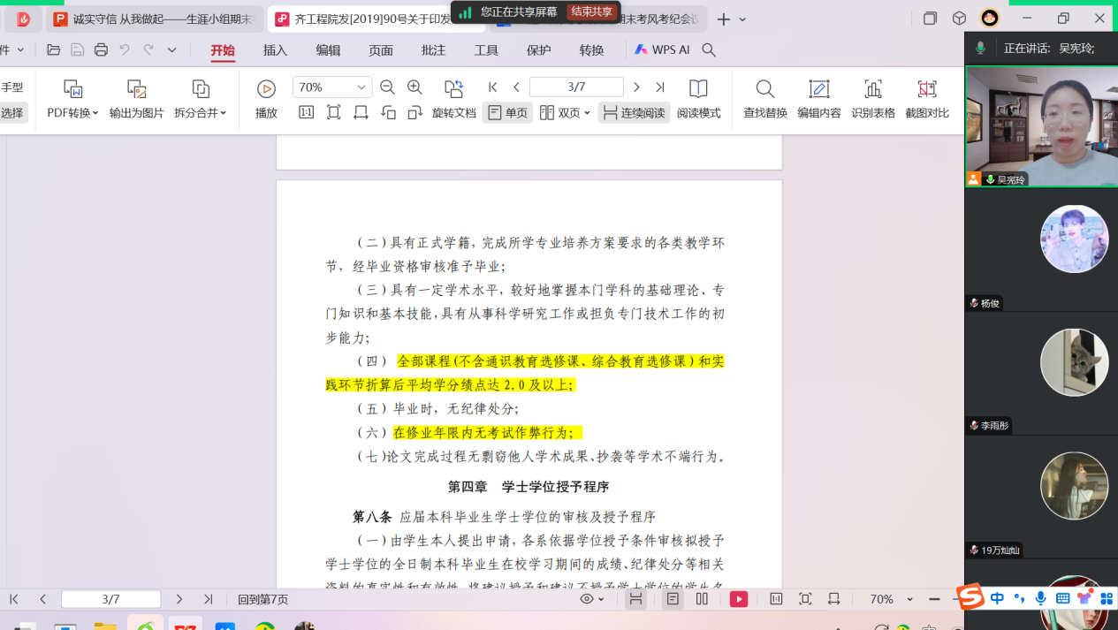Screen dimensions: 1118x630
Task: Toggle 单页 single page view
Action: [507, 113]
